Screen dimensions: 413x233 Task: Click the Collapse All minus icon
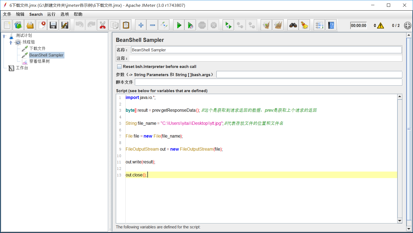(x=153, y=25)
